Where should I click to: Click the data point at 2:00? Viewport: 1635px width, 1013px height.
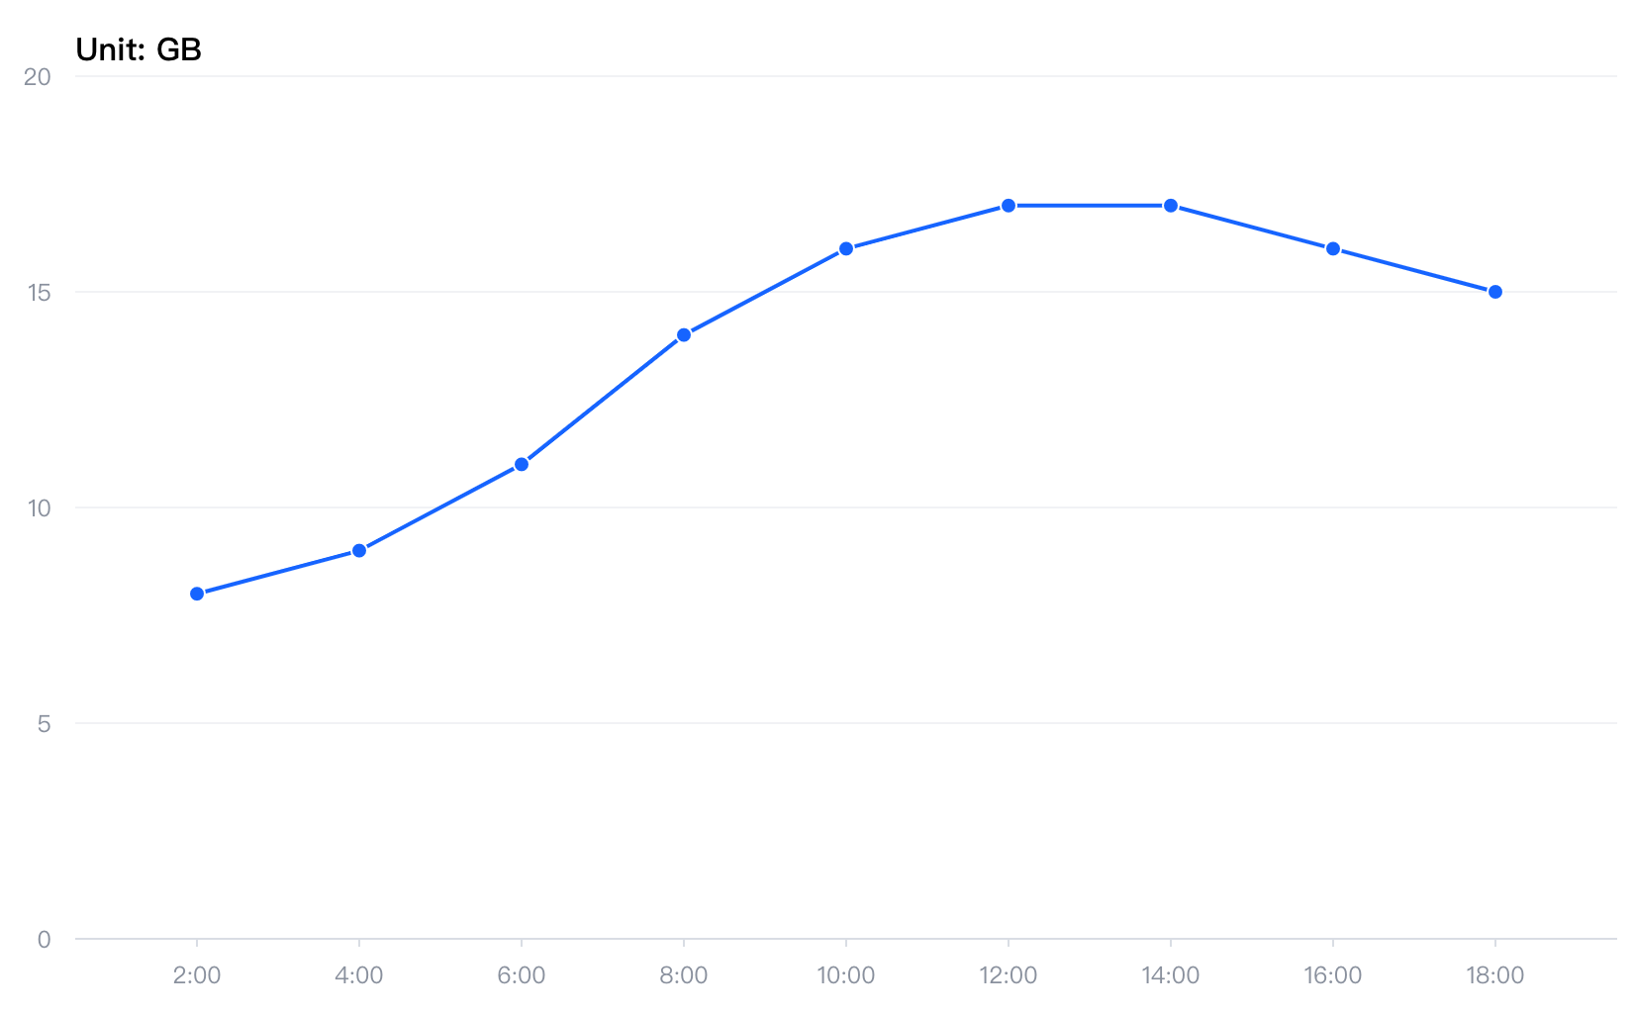click(x=197, y=594)
